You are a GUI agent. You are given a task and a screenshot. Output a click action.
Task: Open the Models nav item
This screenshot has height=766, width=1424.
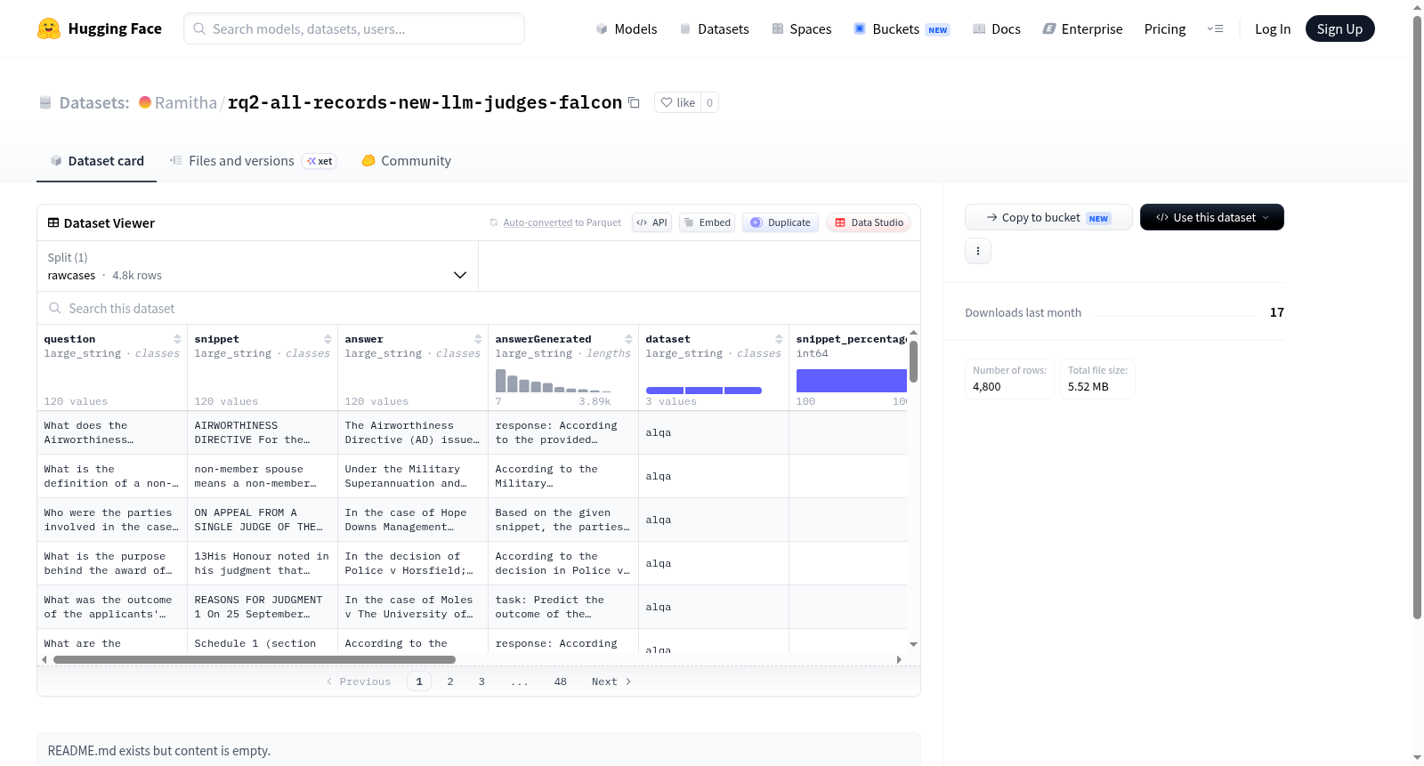click(x=627, y=28)
